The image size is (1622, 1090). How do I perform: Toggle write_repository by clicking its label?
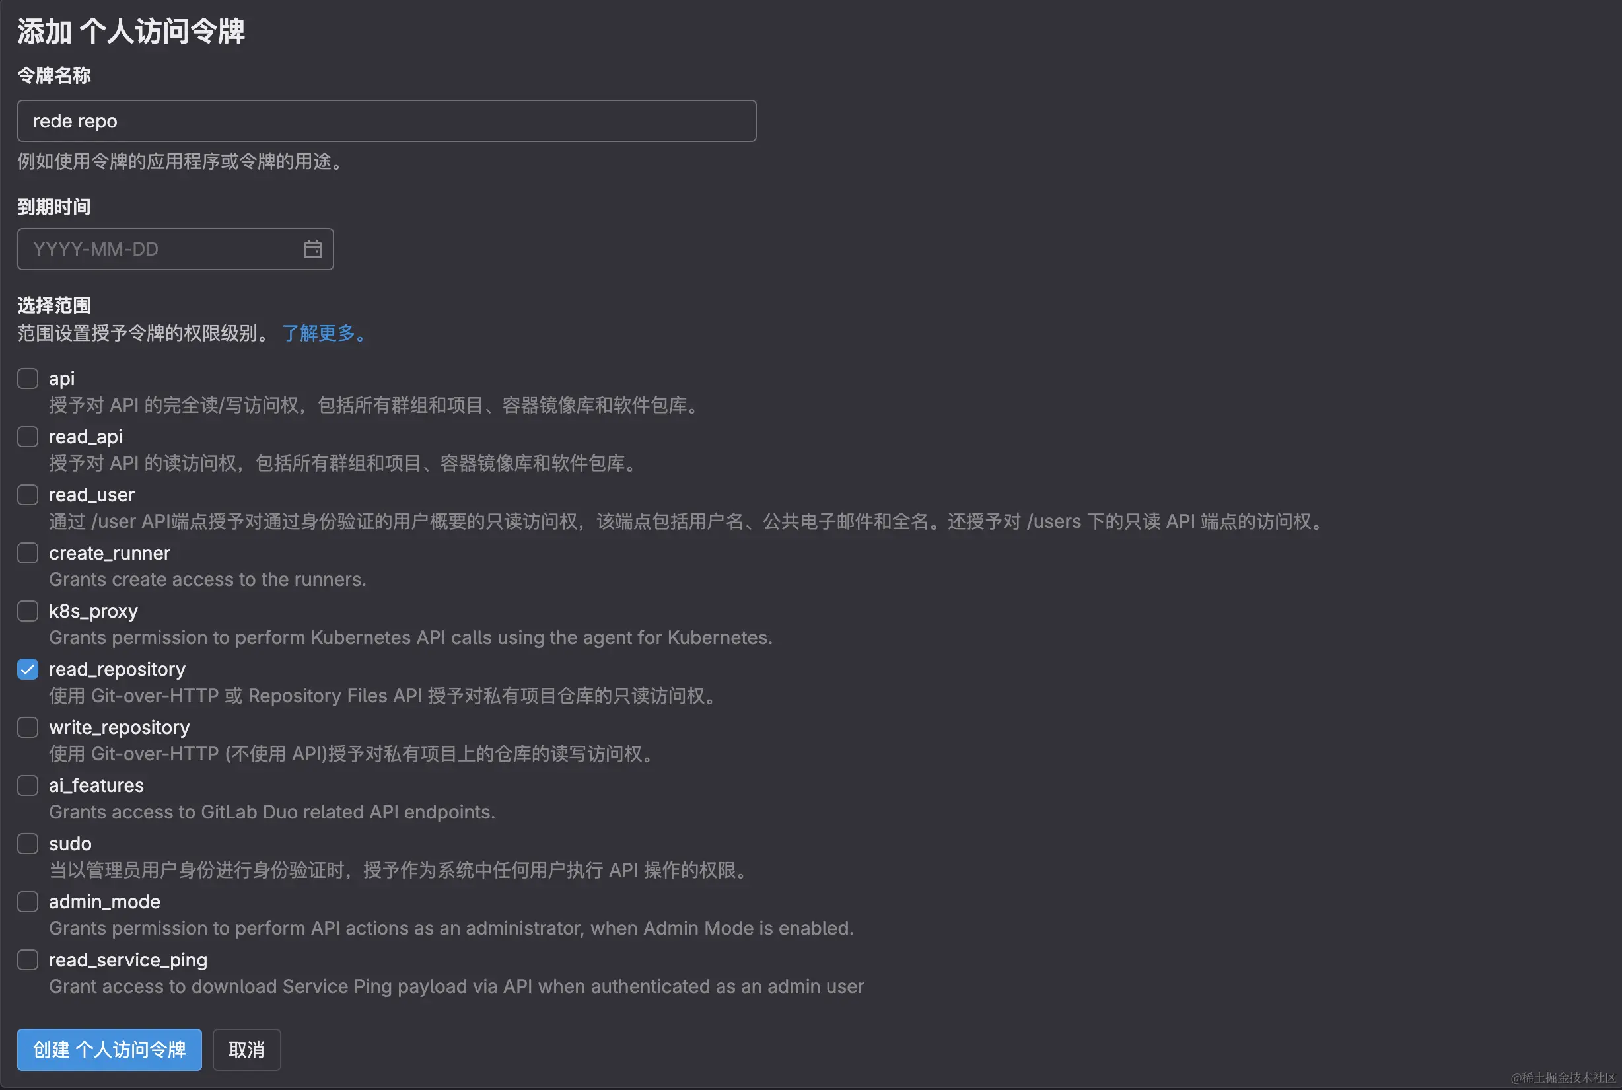(119, 727)
